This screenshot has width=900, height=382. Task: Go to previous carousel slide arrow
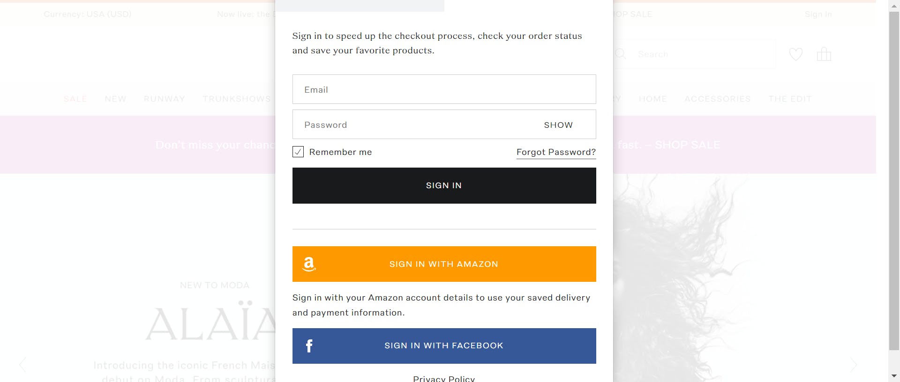[22, 365]
